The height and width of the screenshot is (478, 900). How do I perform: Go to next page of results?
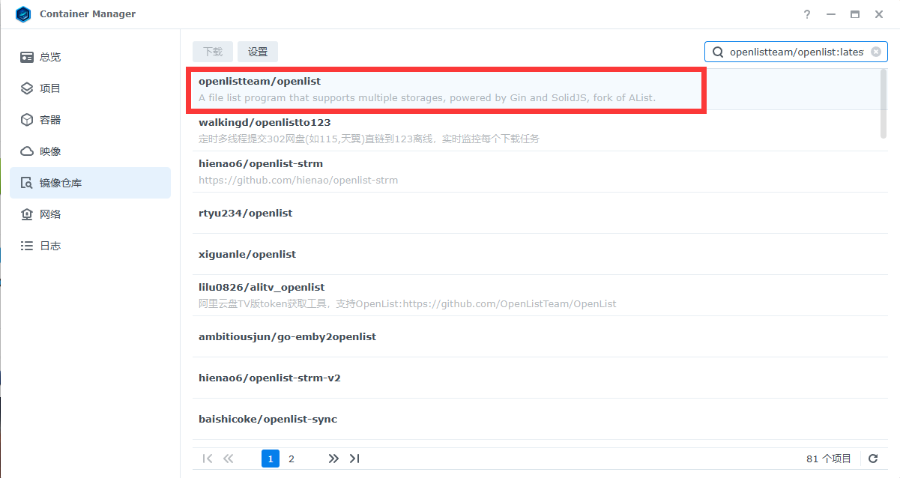[x=333, y=459]
